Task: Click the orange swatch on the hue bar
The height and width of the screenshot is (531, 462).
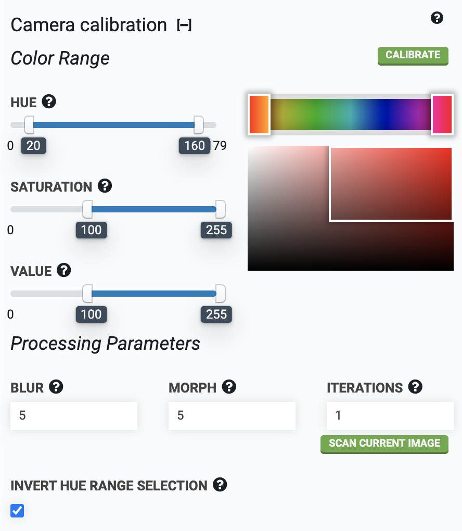Action: click(x=259, y=115)
